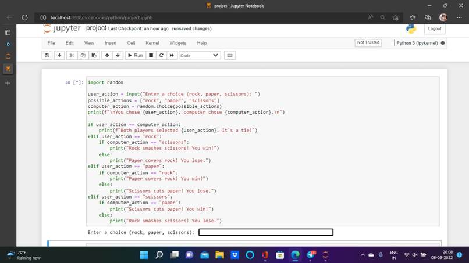469x263 pixels.
Task: Open the weather widget 'Raining now'
Action: (x=24, y=255)
